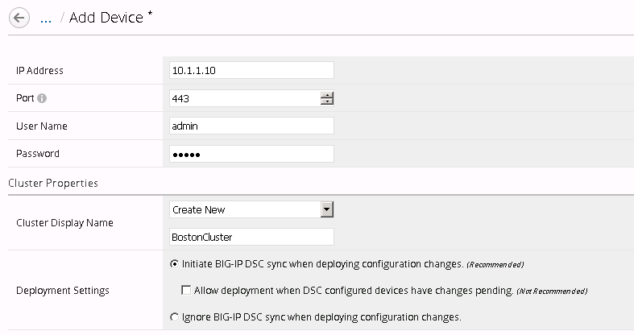Click the Port info icon

(42, 98)
